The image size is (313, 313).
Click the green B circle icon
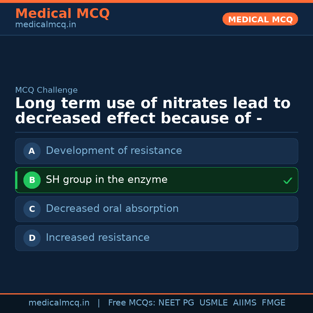click(32, 180)
